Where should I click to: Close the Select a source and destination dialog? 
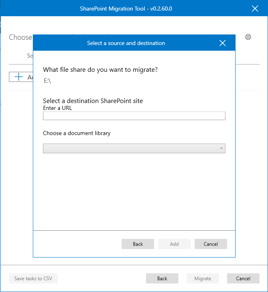coord(223,43)
